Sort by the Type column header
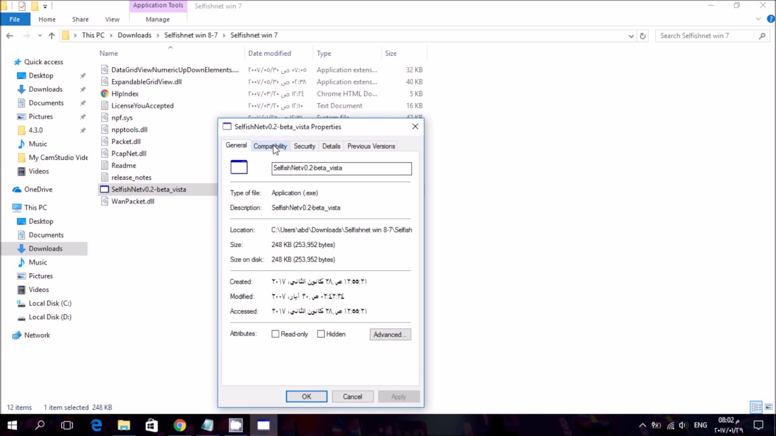Screen dimensions: 776x436 coord(324,53)
